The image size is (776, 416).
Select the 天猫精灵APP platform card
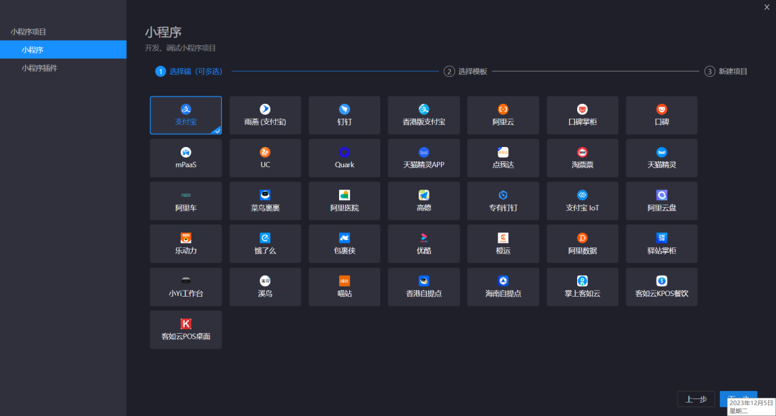pos(423,158)
